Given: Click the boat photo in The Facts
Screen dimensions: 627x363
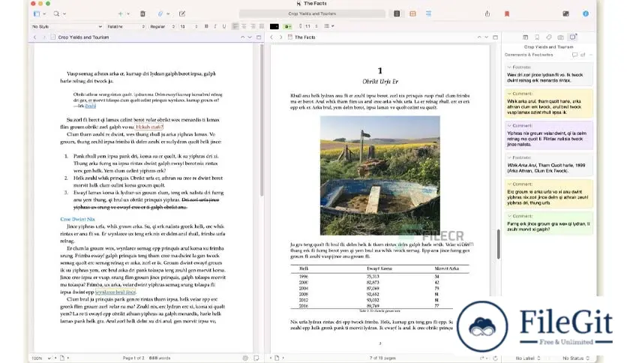Looking at the screenshot, I should tap(380, 175).
